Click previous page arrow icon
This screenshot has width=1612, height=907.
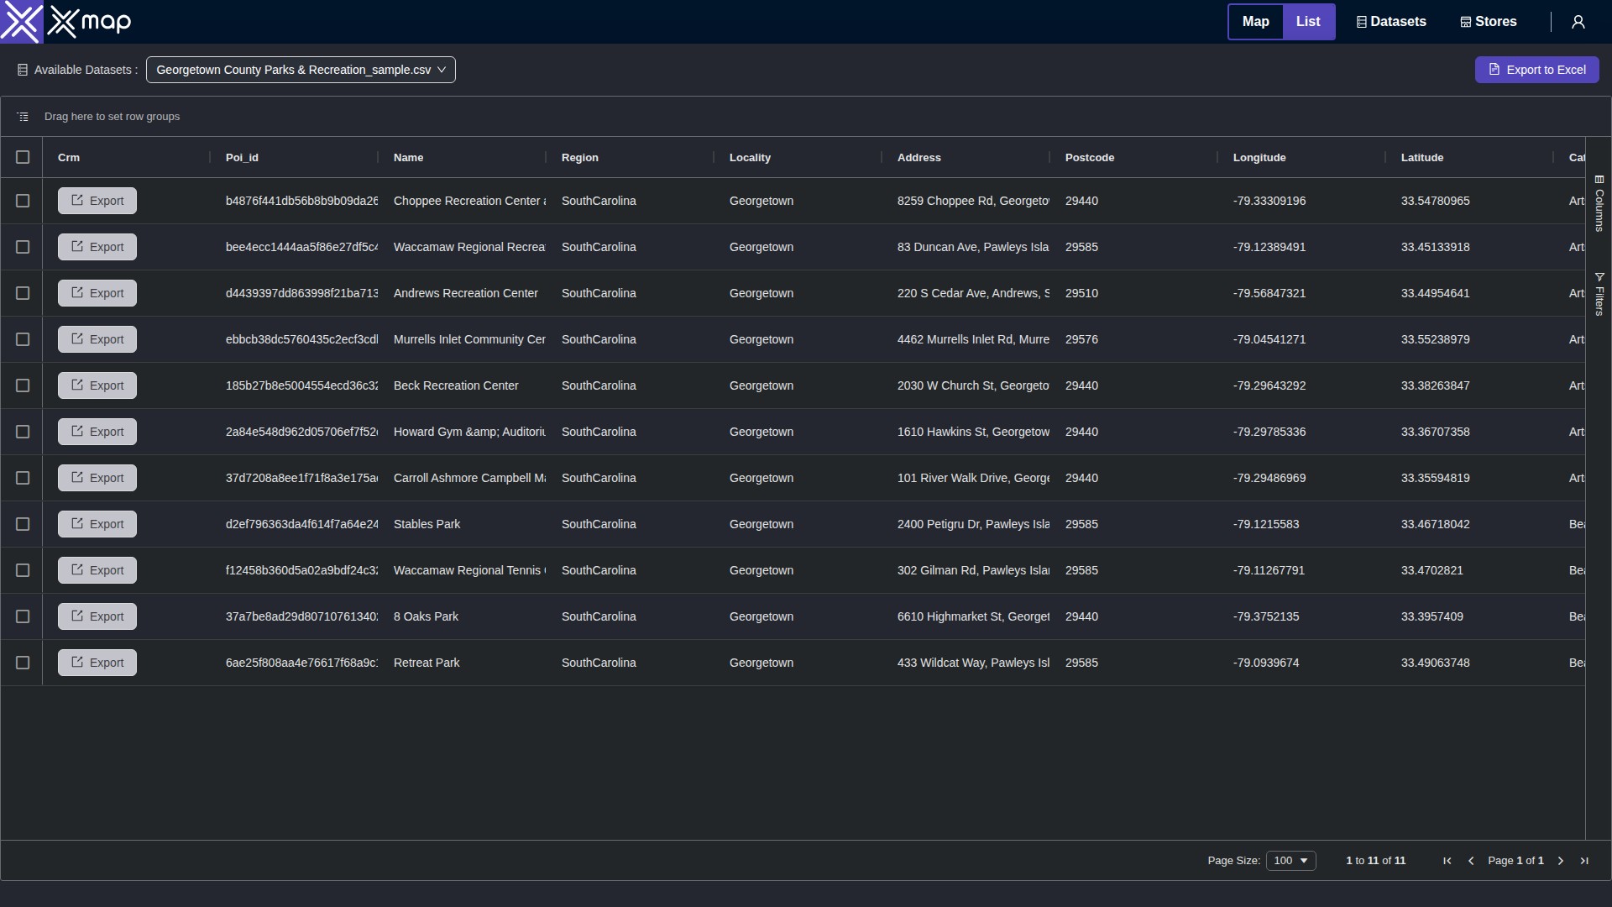pos(1471,861)
